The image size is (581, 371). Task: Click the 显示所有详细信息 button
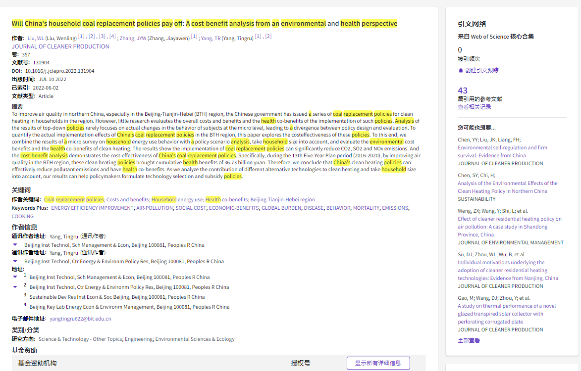point(378,363)
